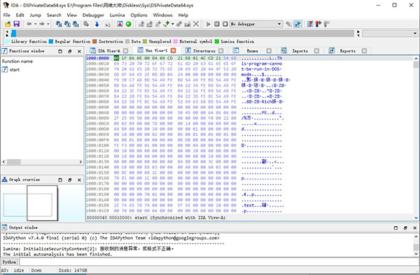This screenshot has width=420, height=275.
Task: Open the Edit menu
Action: [x=20, y=15]
